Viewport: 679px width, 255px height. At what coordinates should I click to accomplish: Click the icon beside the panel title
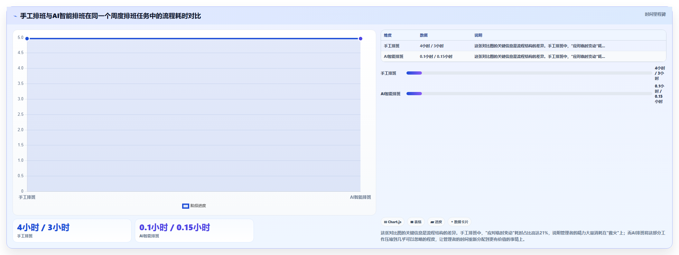15,16
